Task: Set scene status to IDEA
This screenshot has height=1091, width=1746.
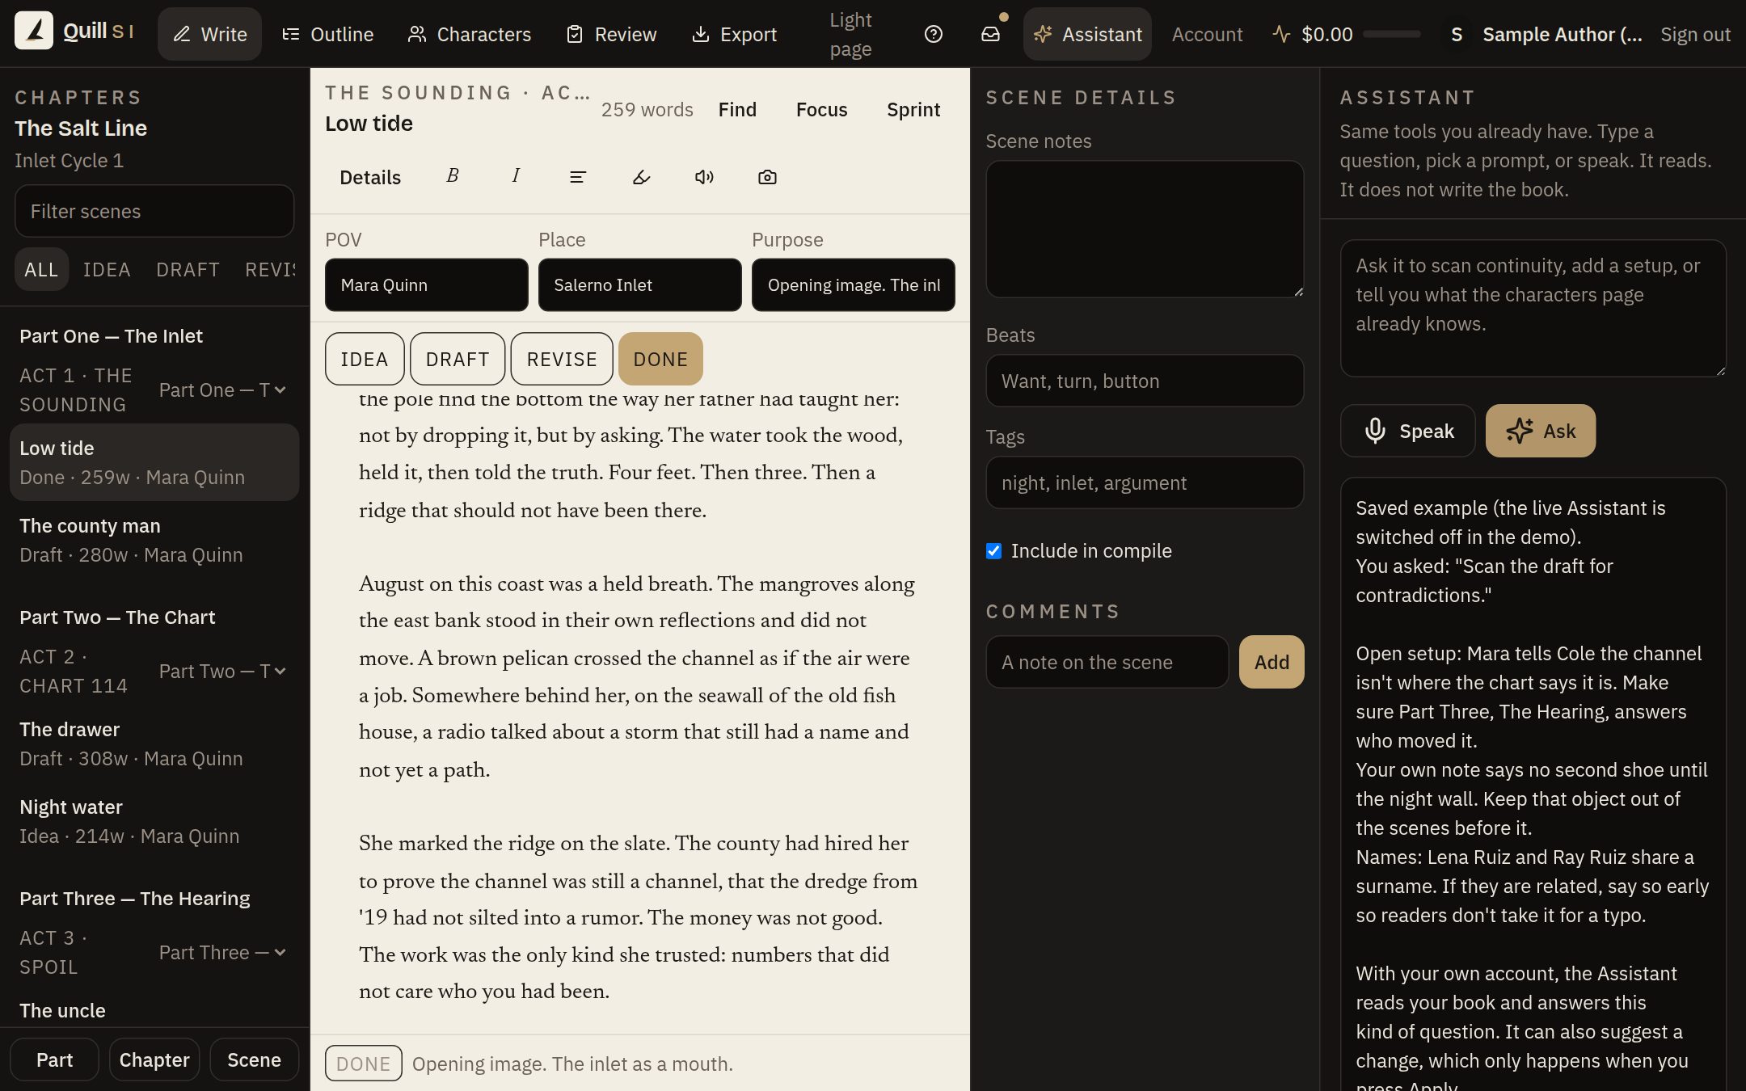Action: tap(365, 359)
